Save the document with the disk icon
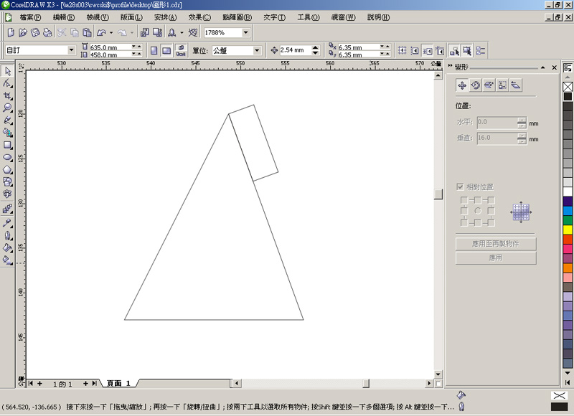574x416 pixels. coord(35,32)
